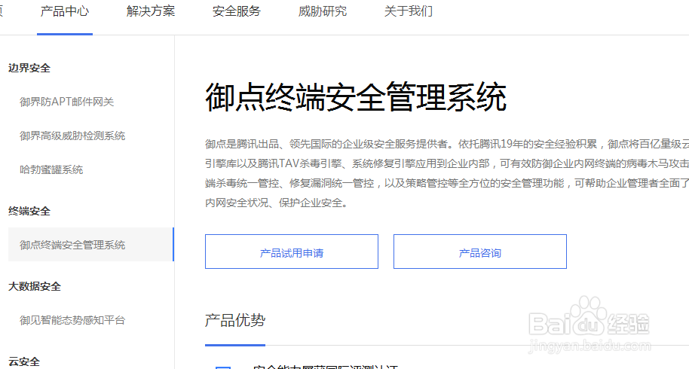Click the 产品试用申请 button

pyautogui.click(x=291, y=252)
